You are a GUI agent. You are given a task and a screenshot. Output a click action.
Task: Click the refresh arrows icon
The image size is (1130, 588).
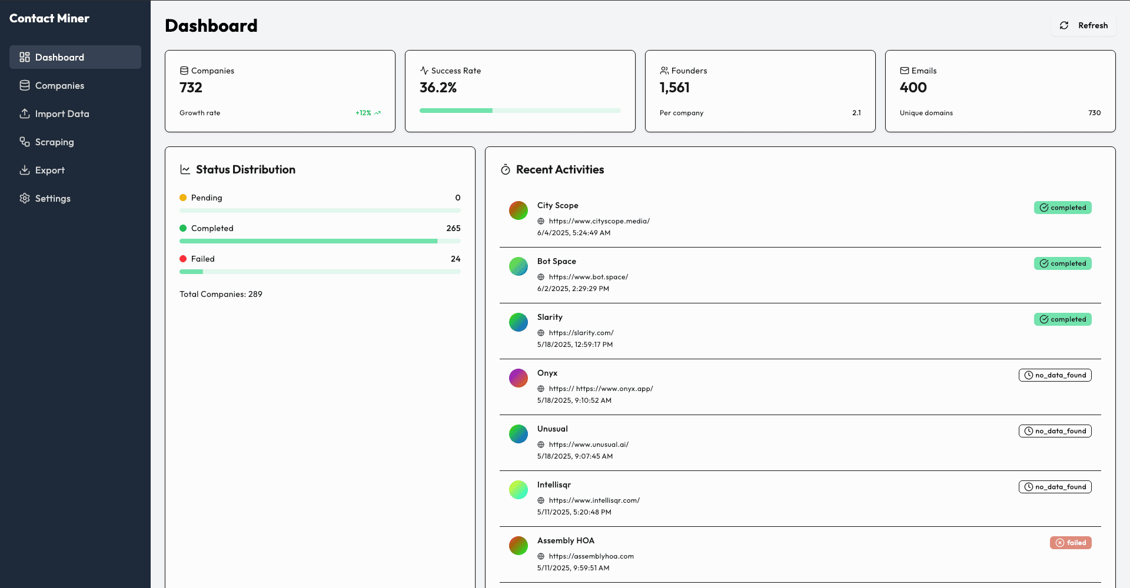click(1064, 25)
